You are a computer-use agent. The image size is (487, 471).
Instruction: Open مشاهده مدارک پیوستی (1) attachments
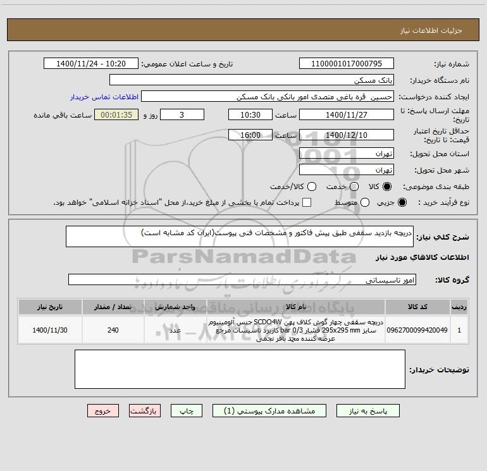[x=269, y=411]
